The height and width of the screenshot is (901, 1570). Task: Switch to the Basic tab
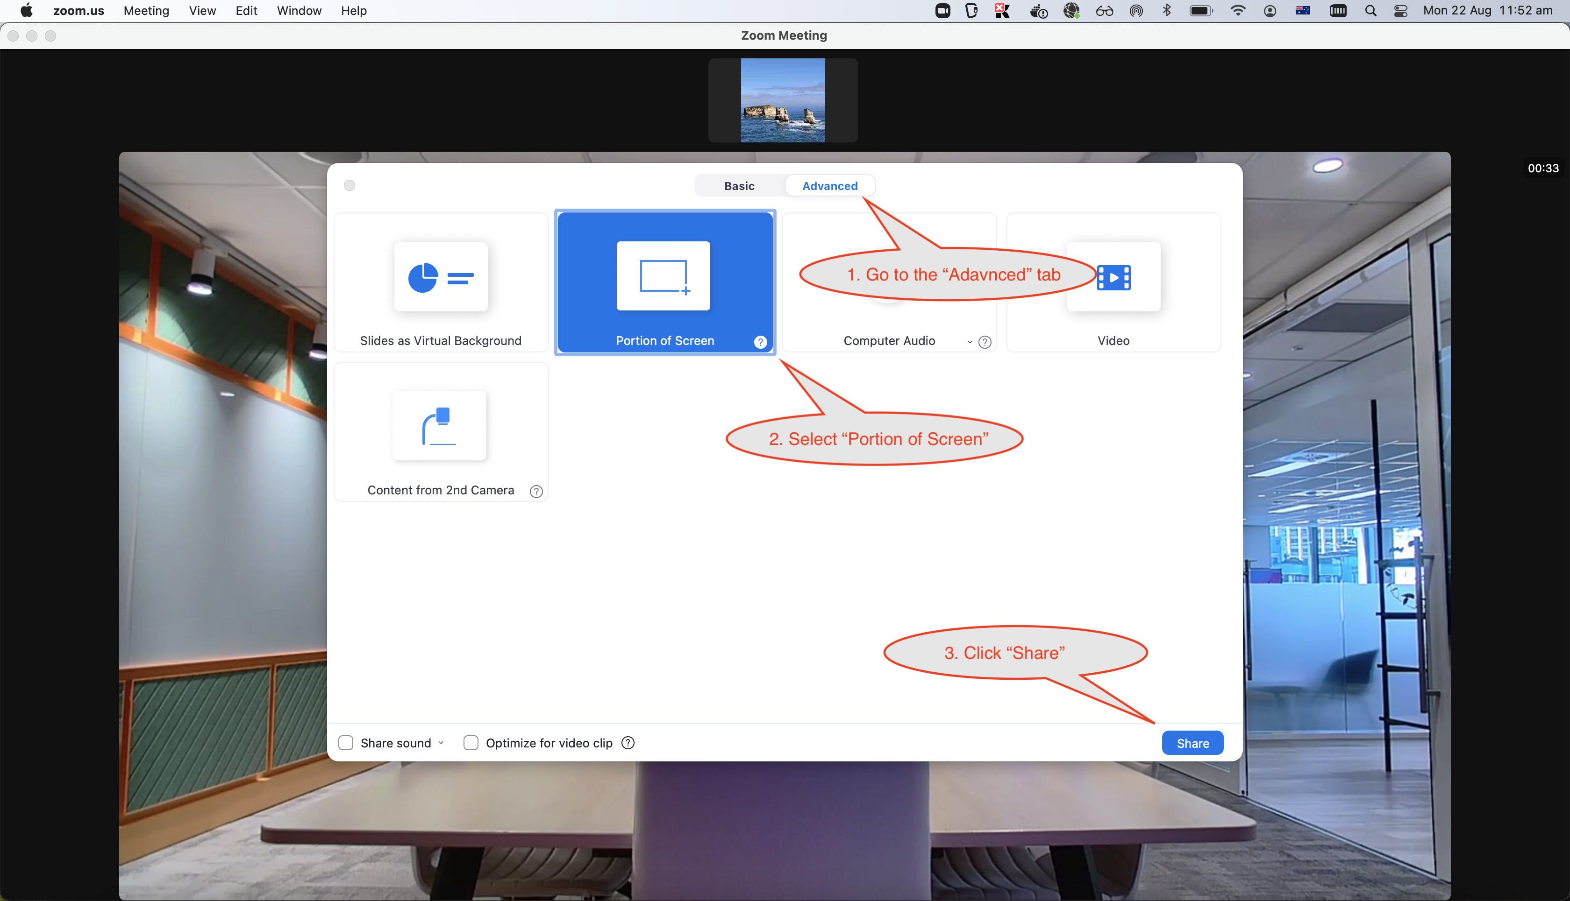tap(740, 184)
